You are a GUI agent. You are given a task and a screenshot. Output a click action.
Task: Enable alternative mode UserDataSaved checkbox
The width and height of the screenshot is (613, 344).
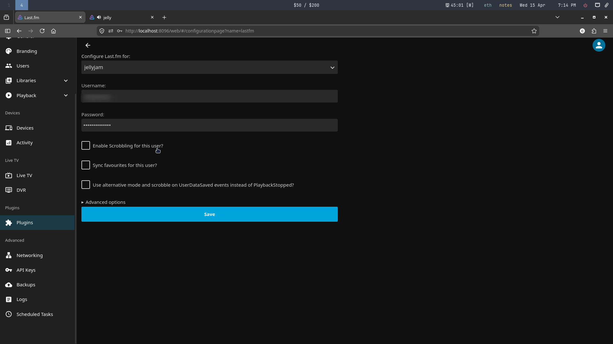[86, 185]
